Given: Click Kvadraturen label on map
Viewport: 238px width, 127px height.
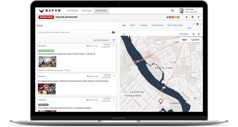Looking at the screenshot, I should pyautogui.click(x=133, y=96).
